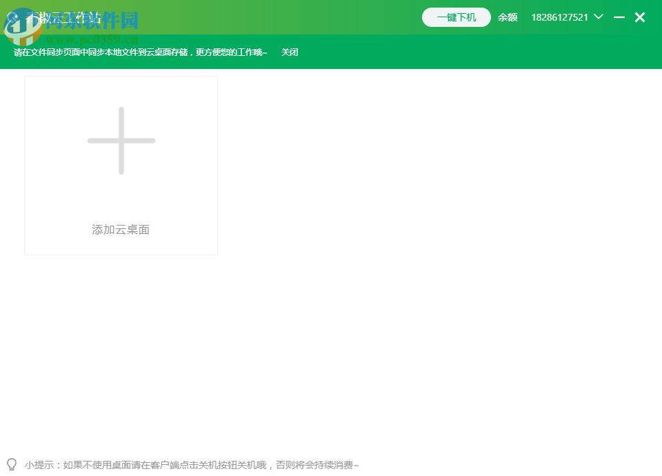Click the phone number account entry
Viewport: 662px width, 476px height.
tap(559, 17)
